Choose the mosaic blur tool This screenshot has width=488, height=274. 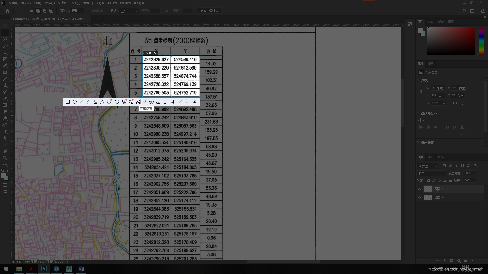(95, 102)
